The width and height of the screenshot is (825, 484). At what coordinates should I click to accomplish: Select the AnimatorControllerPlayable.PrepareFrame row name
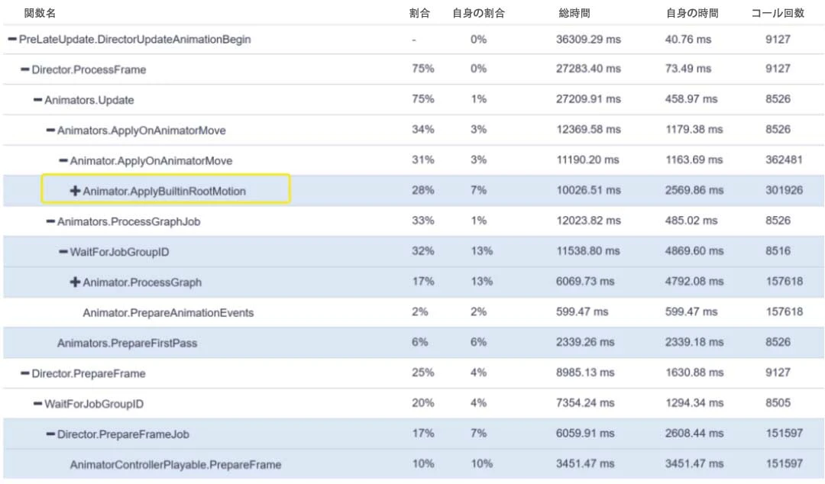click(176, 465)
